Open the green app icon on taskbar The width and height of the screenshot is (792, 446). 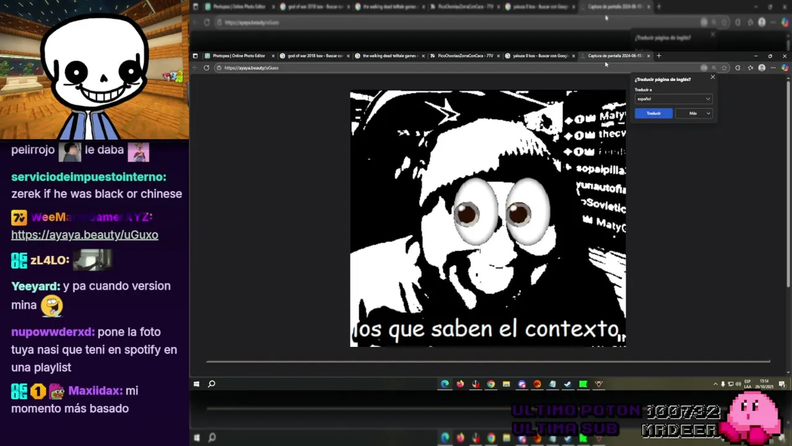coord(583,384)
